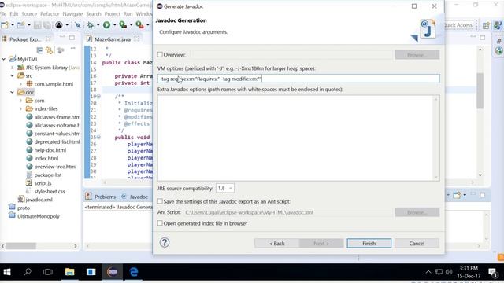Maximize the Package Explorer panel
Screen dimensions: 504x283
(x=72, y=38)
